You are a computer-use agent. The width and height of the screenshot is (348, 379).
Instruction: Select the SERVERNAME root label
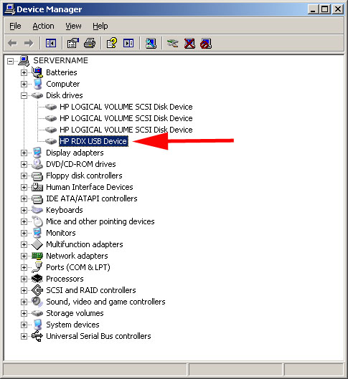point(60,60)
